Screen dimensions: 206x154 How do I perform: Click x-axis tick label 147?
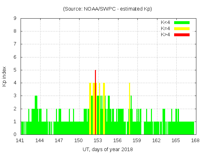click(x=59, y=140)
